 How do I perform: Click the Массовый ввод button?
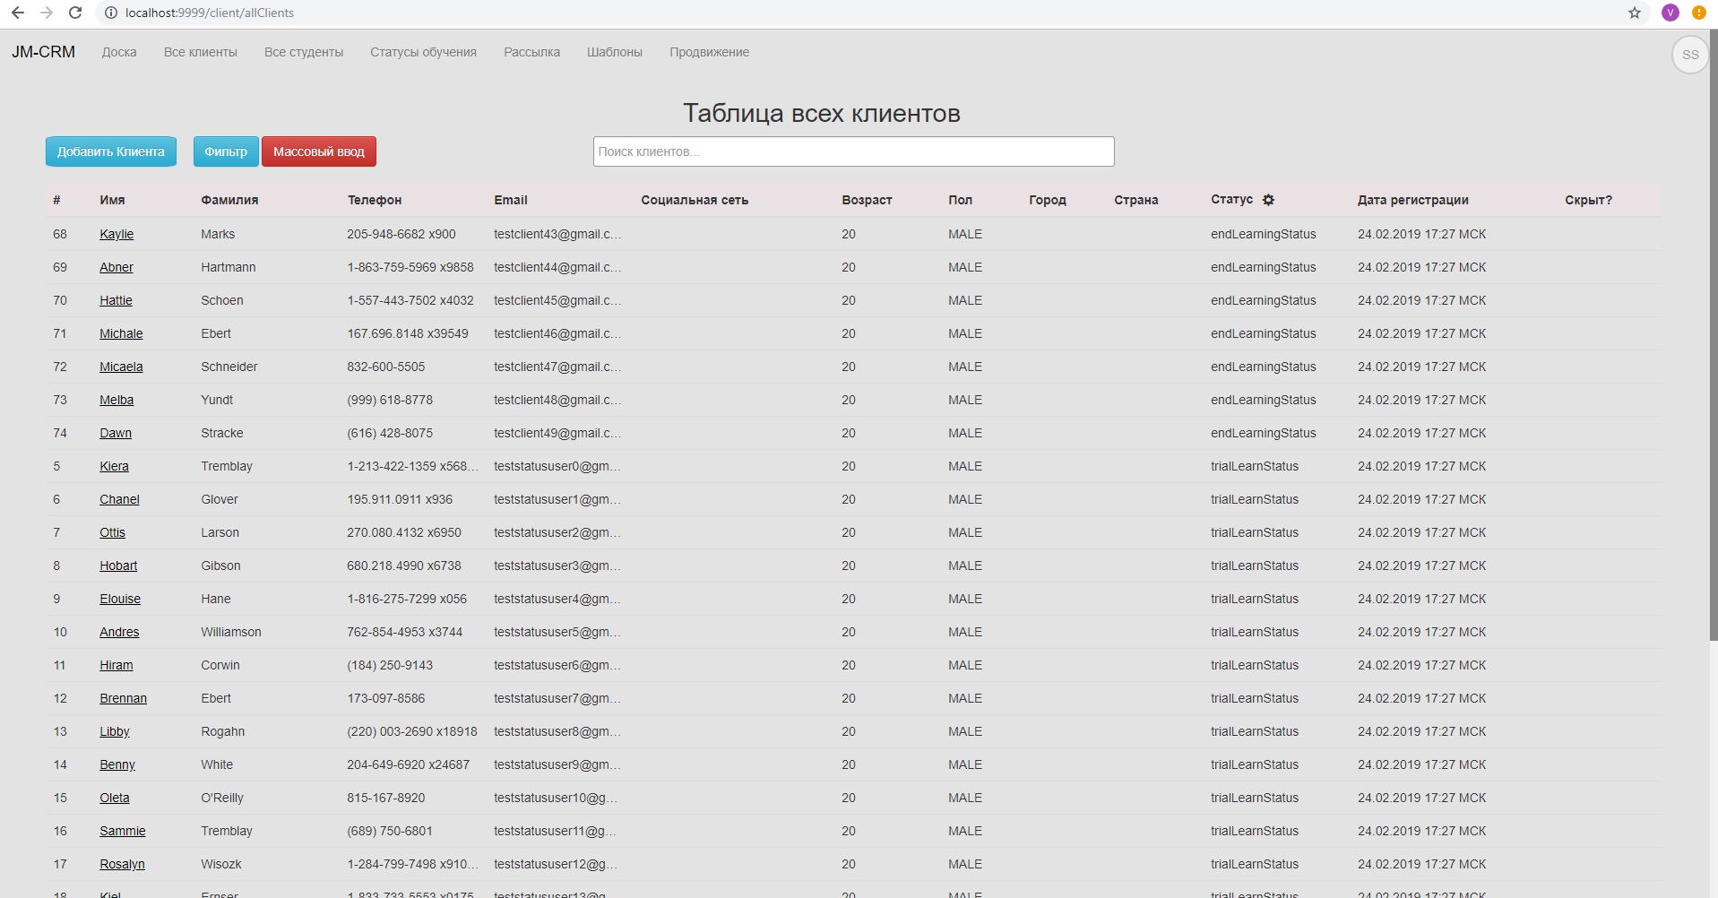(319, 151)
